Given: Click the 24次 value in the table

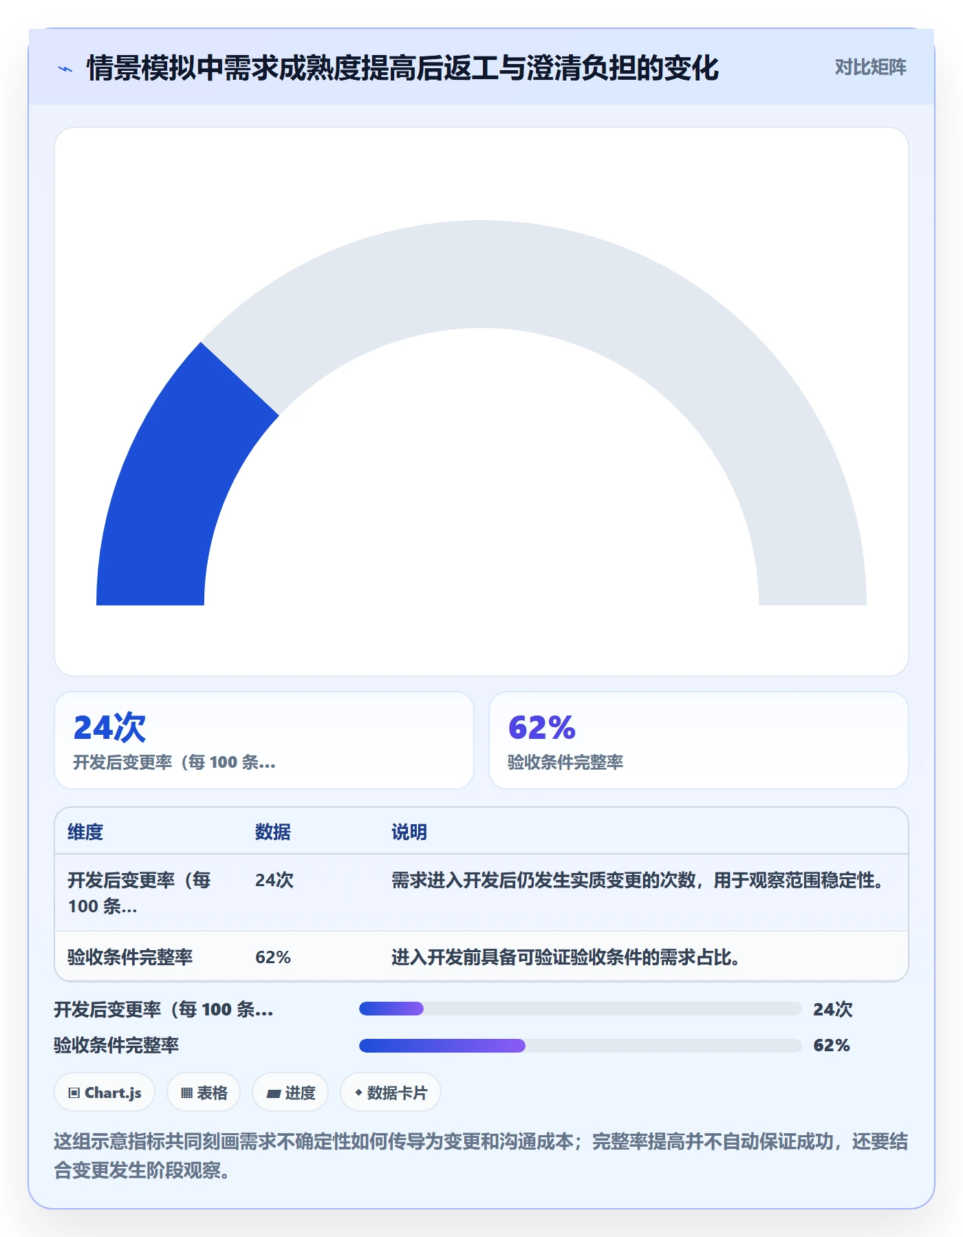Looking at the screenshot, I should pyautogui.click(x=274, y=880).
